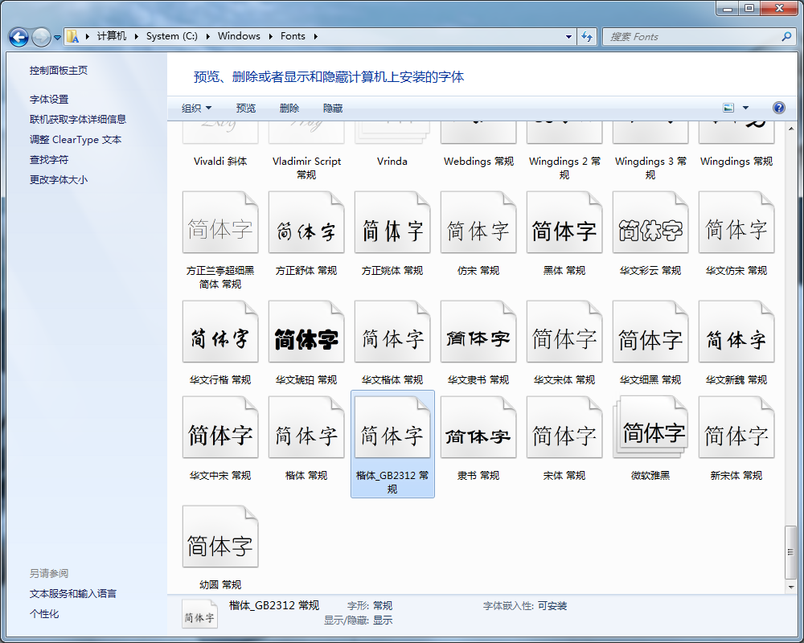This screenshot has height=643, width=804.
Task: Select the 华文新魏 常规 font icon
Action: point(736,332)
